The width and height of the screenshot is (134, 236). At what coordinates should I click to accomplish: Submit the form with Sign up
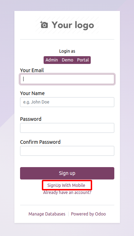click(67, 173)
